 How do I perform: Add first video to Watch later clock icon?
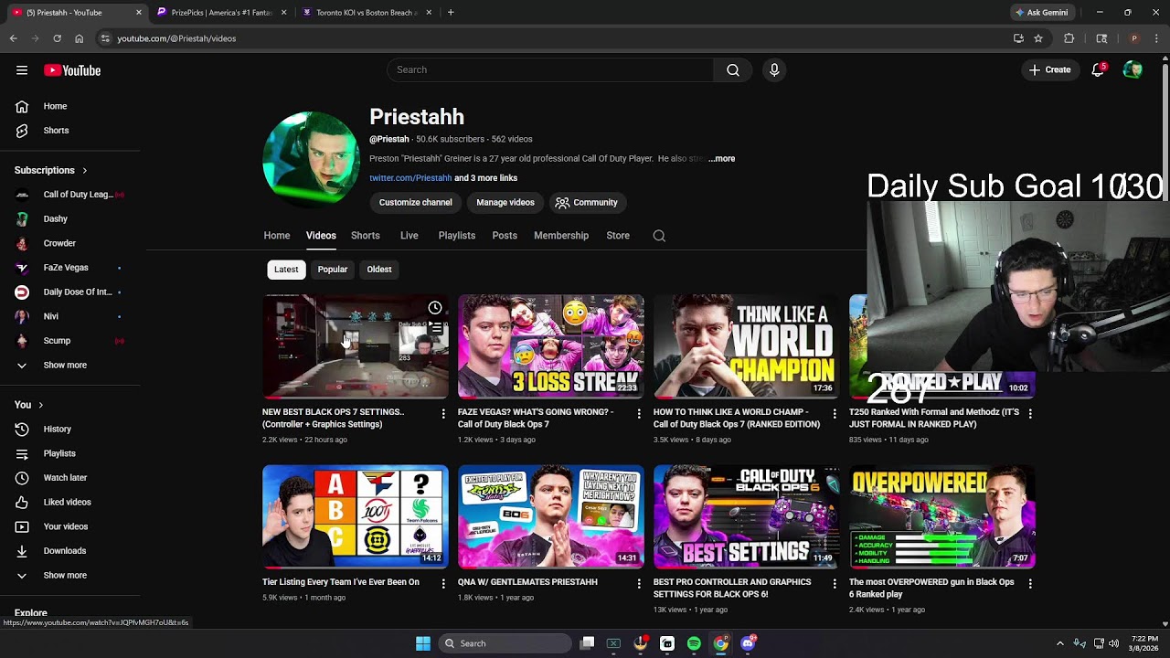[x=435, y=308]
